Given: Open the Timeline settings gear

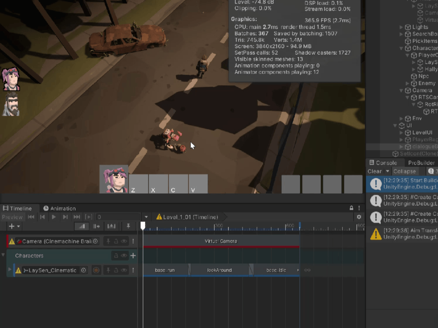Looking at the screenshot, I should click(359, 217).
